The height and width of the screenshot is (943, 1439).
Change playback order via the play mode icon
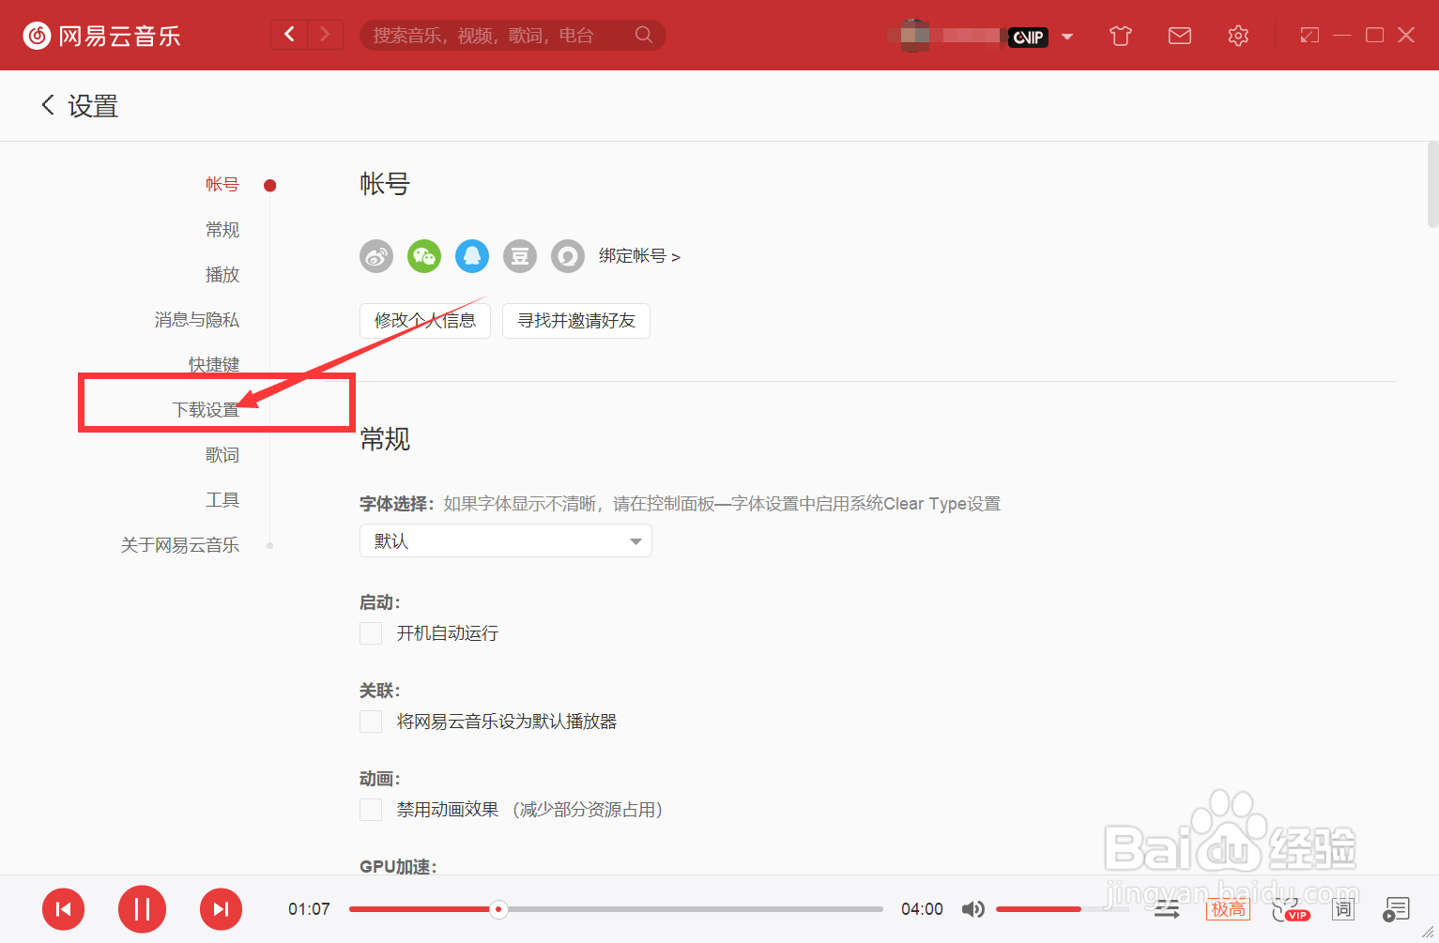(1167, 909)
